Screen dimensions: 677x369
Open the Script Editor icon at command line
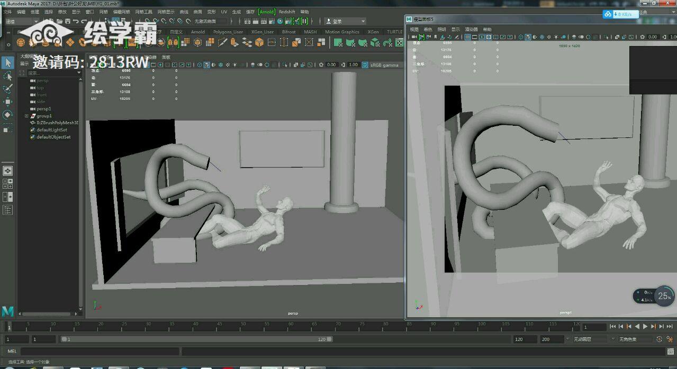[671, 351]
